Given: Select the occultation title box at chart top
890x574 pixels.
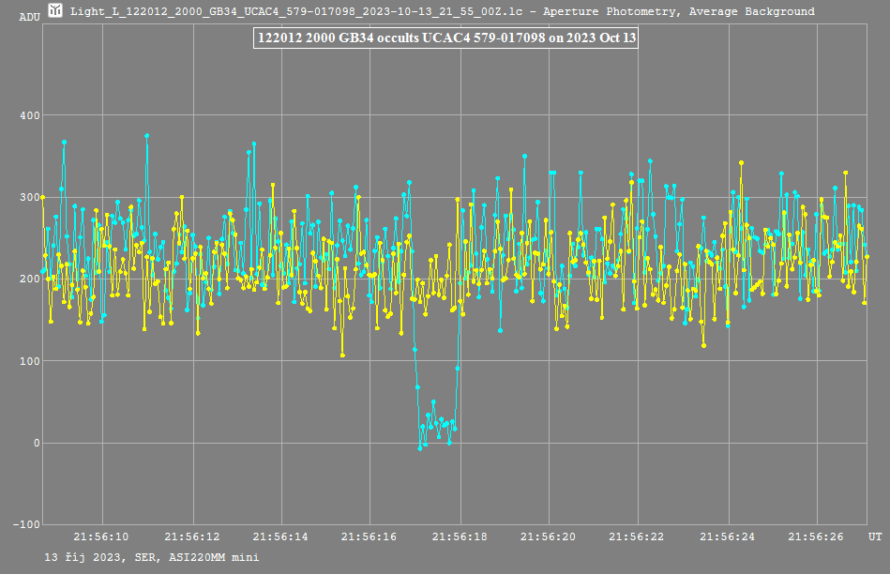Looking at the screenshot, I should [445, 38].
